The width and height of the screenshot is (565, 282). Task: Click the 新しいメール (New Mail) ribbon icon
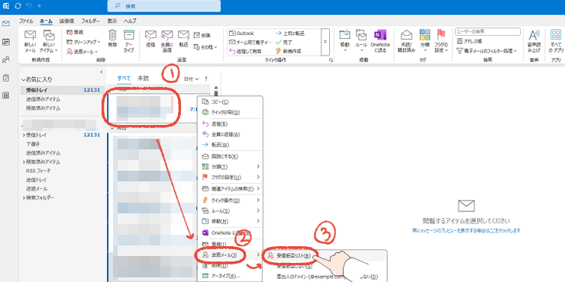(31, 40)
